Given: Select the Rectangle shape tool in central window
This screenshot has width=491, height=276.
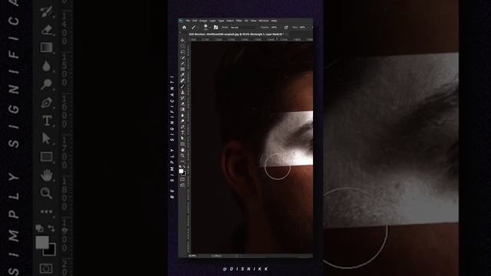Looking at the screenshot, I should click(x=183, y=143).
